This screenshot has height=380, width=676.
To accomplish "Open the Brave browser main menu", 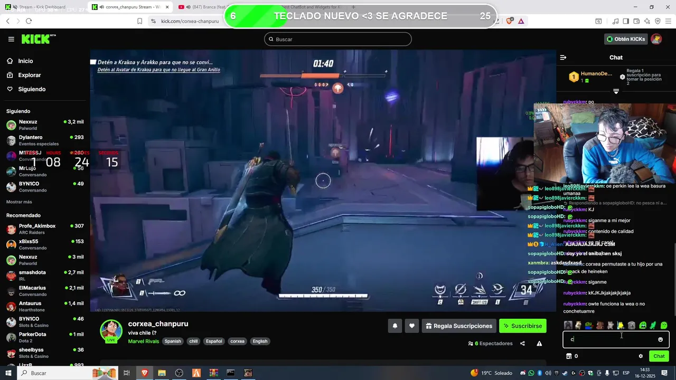I will [668, 21].
